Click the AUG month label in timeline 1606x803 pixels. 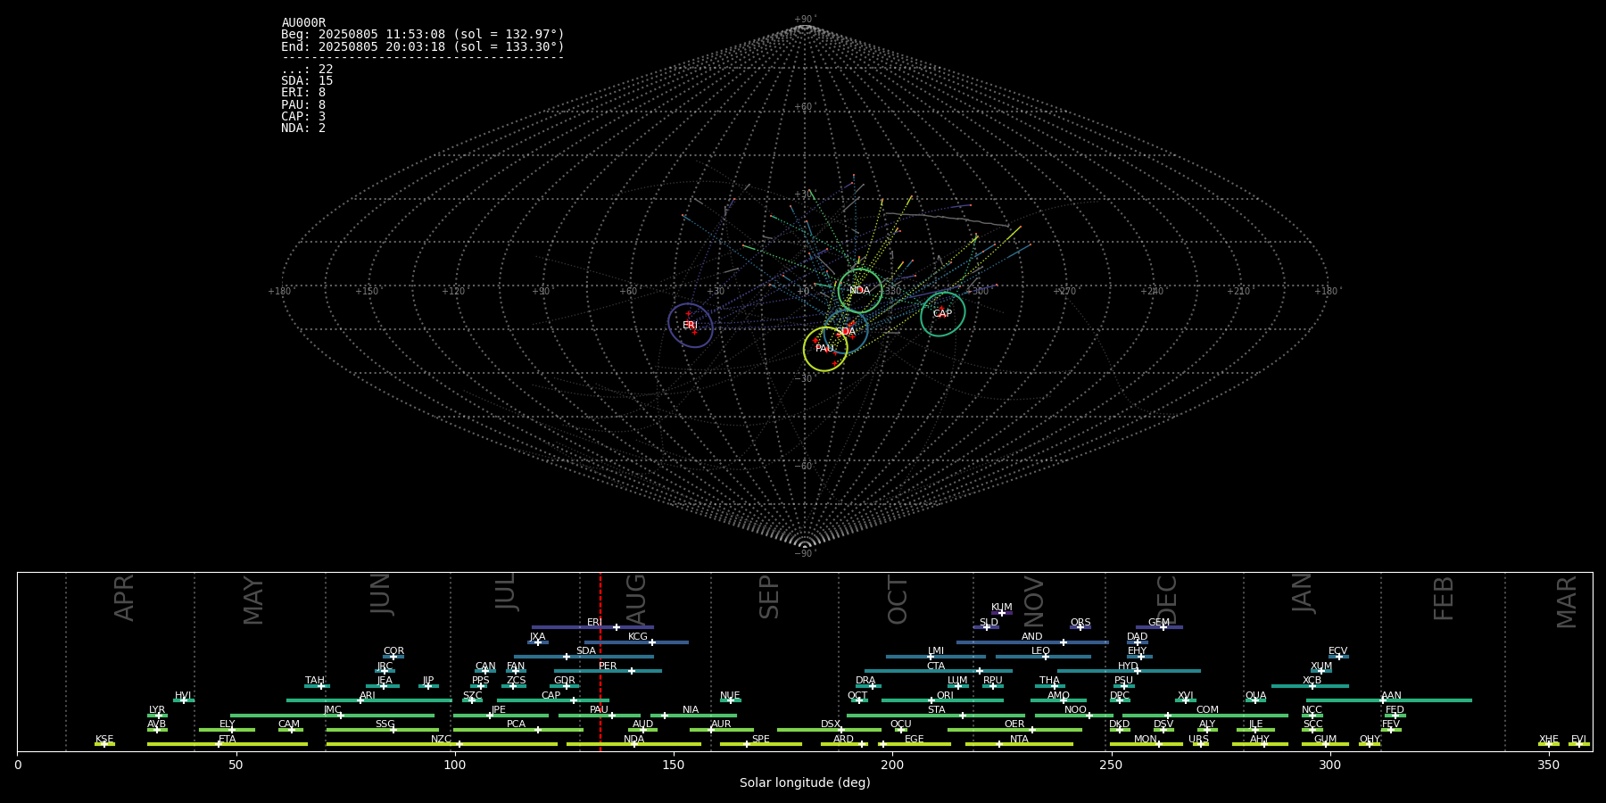pos(636,597)
